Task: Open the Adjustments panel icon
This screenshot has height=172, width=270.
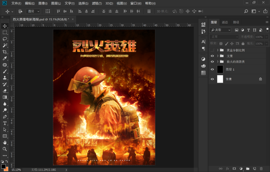Action: click(x=203, y=59)
